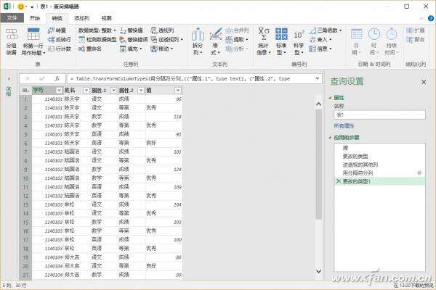Click gear icon beside 用分隔符分列 step
This screenshot has height=290, width=436.
[x=419, y=173]
